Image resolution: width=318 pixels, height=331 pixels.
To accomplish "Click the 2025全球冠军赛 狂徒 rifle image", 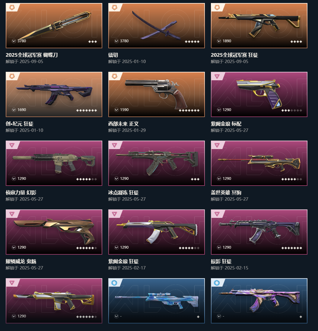I will tap(259, 26).
